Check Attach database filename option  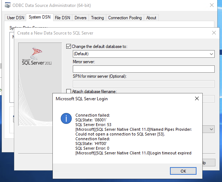click(x=68, y=91)
